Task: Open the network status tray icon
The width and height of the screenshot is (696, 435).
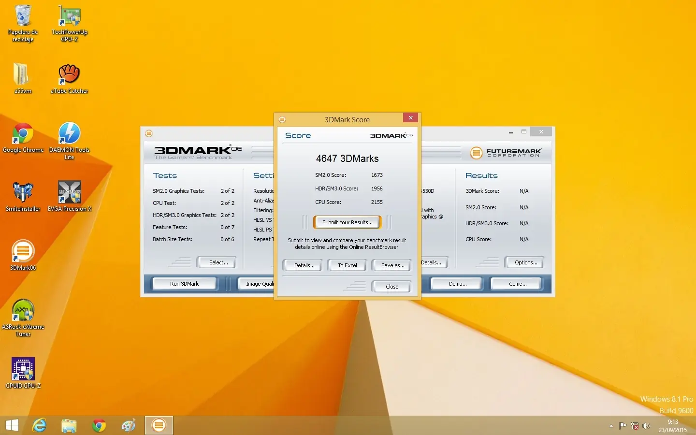Action: tap(635, 426)
